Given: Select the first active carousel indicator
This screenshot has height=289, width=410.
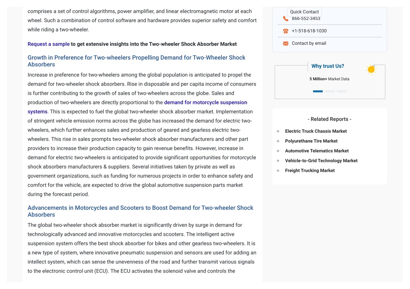Looking at the screenshot, I should 318,92.
